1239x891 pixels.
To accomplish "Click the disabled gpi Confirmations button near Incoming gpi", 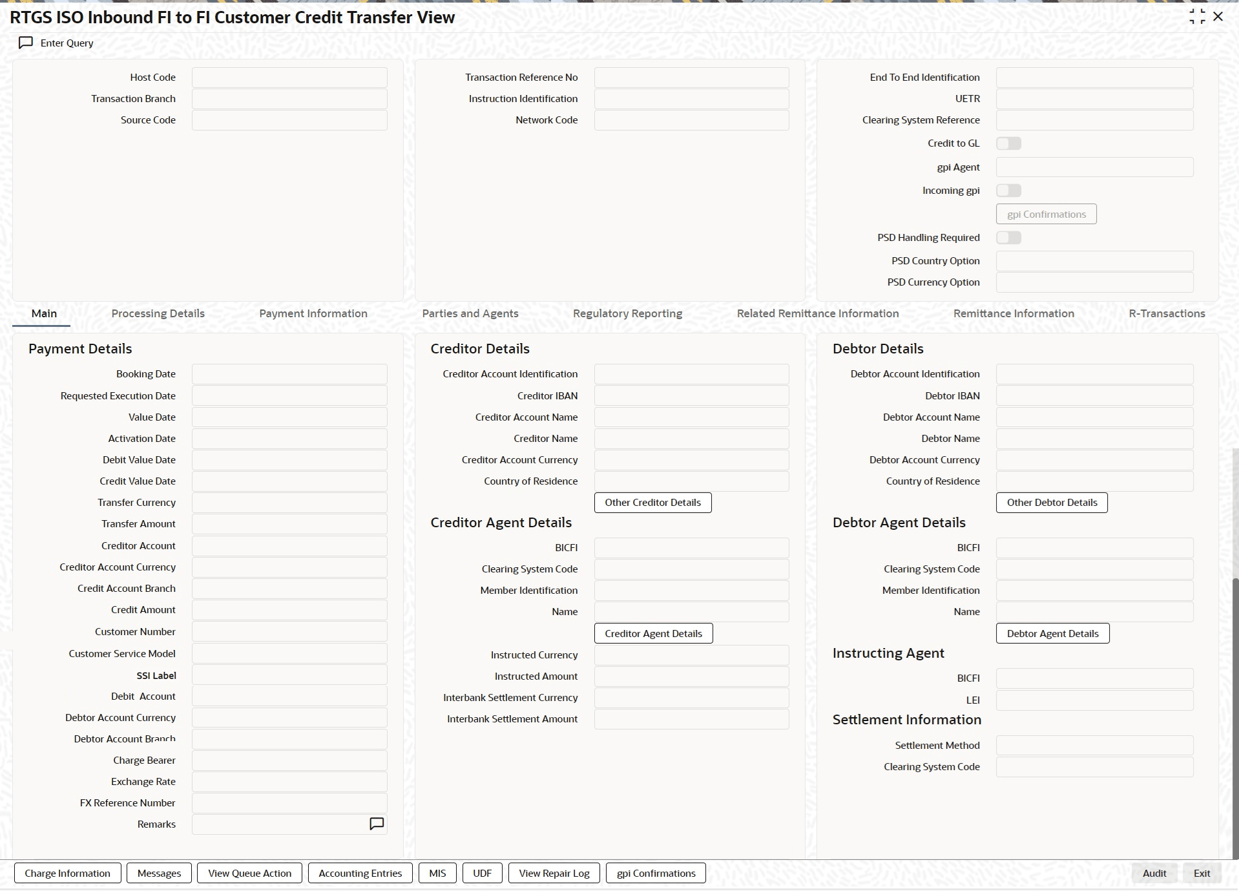I will [1046, 214].
